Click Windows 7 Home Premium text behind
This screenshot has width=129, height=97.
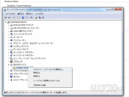(19, 6)
